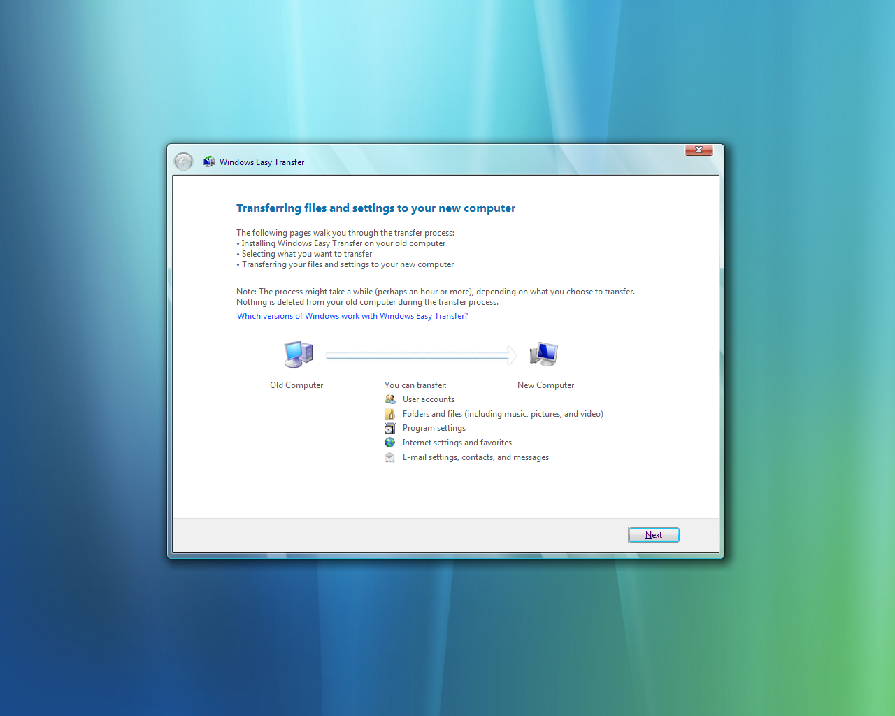This screenshot has width=895, height=716.
Task: Click the "Note: The process might take a while" line
Action: click(x=436, y=292)
